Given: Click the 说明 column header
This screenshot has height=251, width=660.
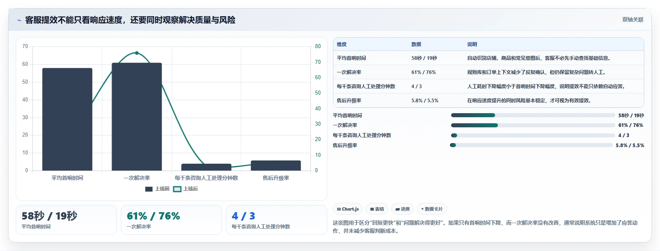Looking at the screenshot, I should (472, 44).
